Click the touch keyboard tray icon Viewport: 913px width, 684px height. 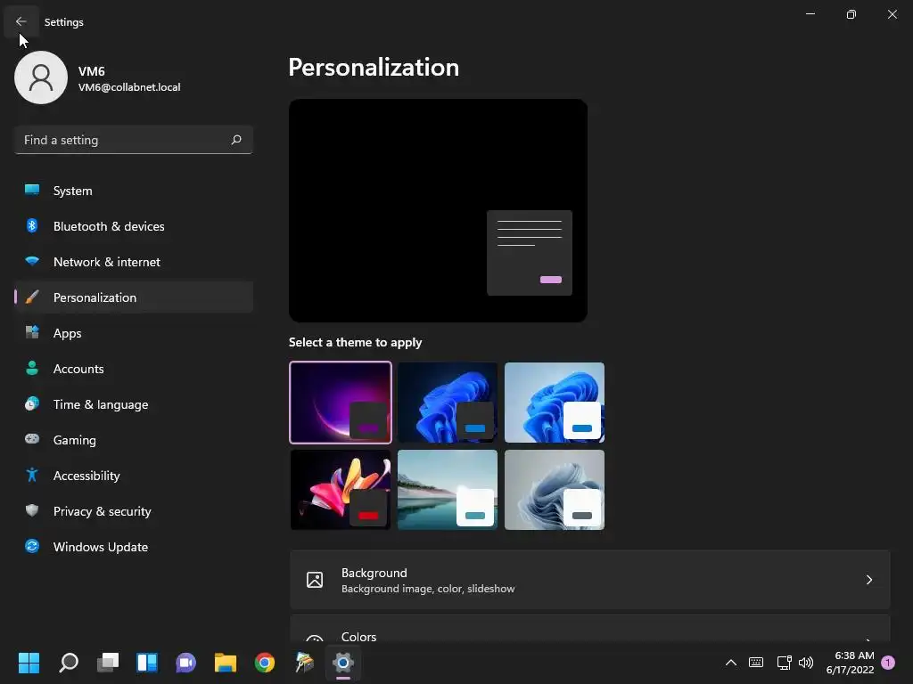(x=756, y=663)
